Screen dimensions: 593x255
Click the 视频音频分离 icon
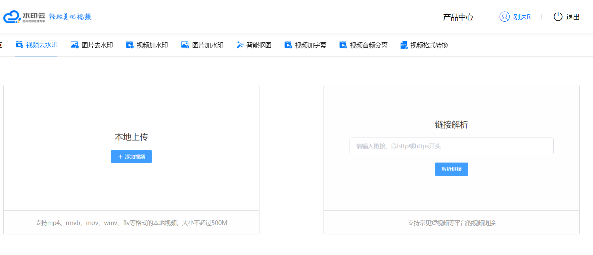pos(343,45)
